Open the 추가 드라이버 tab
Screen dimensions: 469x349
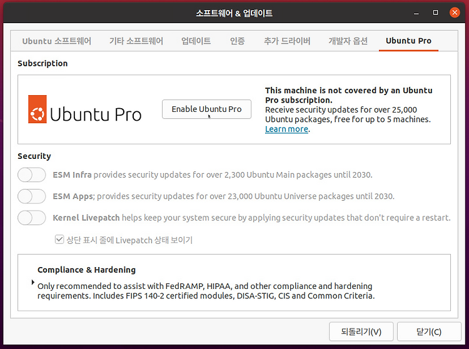287,41
